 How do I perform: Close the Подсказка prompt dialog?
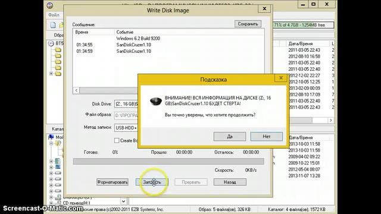pyautogui.click(x=281, y=78)
